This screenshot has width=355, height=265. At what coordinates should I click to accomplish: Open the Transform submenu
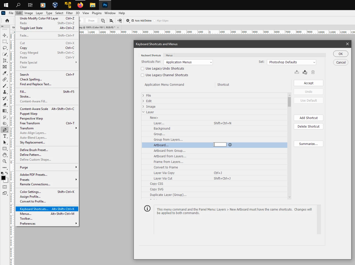click(x=47, y=128)
